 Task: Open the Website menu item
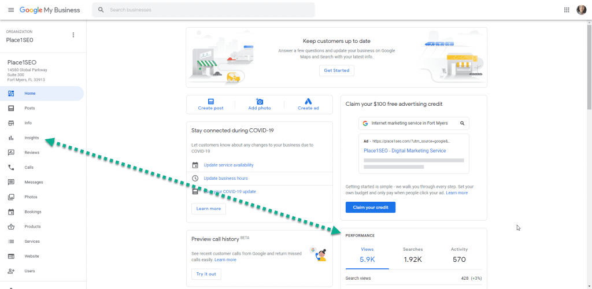(42, 256)
